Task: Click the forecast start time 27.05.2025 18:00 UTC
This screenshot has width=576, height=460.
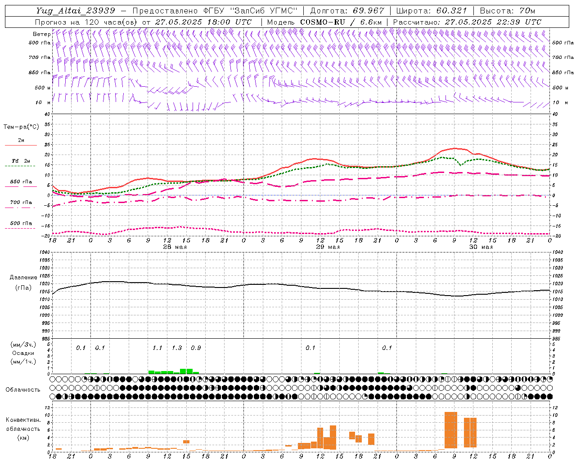Action: click(x=203, y=22)
